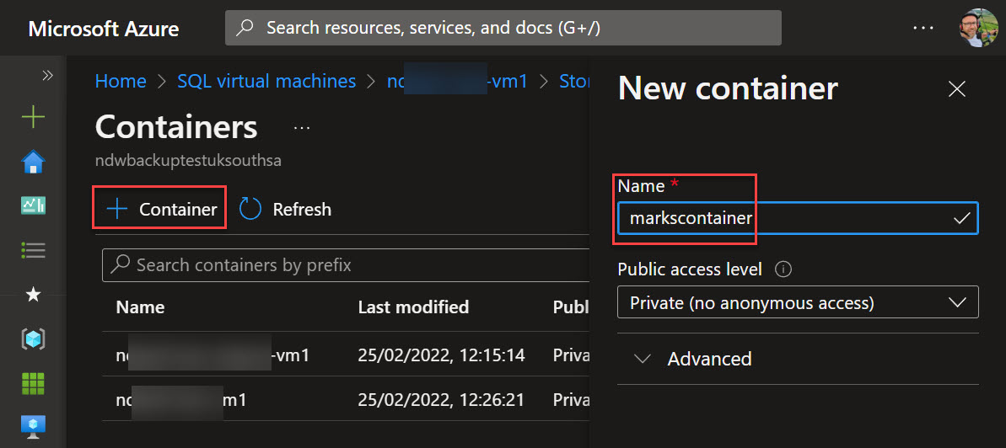Image resolution: width=1006 pixels, height=448 pixels.
Task: Open the Resource groups cube icon
Action: click(x=34, y=338)
